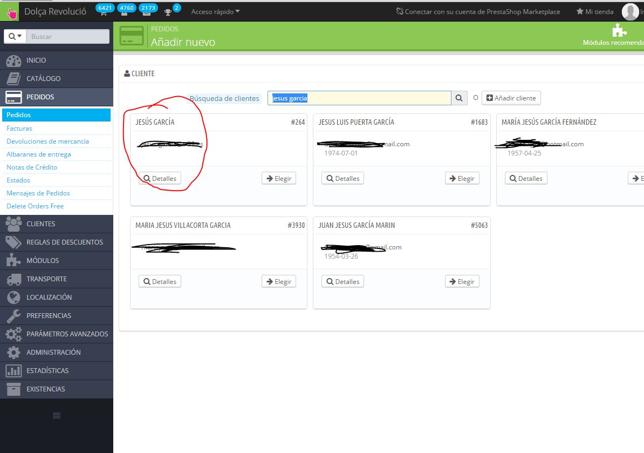644x453 pixels.
Task: Click birth date 1957-04-25
Action: [524, 153]
